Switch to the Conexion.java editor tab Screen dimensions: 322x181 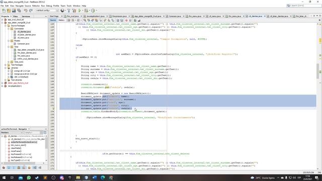(175, 16)
